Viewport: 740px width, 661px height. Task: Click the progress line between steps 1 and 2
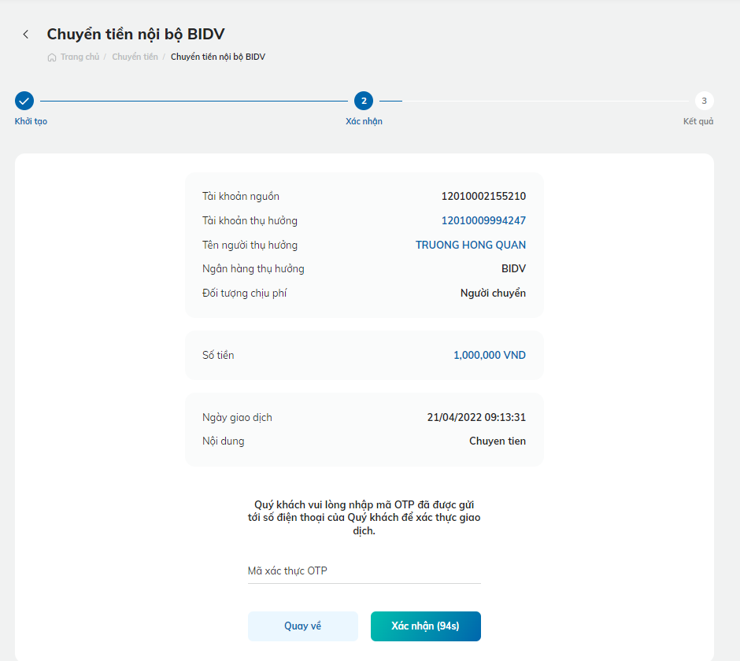coord(194,101)
